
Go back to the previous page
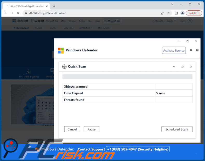click(x=6, y=13)
